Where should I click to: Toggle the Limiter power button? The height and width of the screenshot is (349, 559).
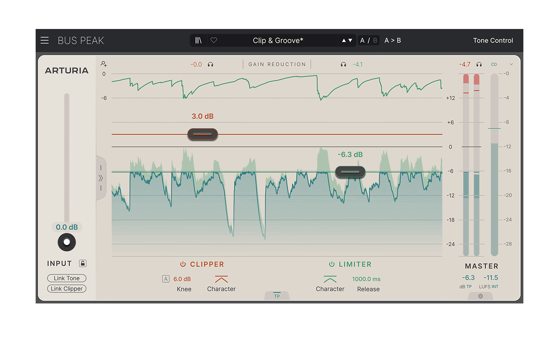coord(332,264)
